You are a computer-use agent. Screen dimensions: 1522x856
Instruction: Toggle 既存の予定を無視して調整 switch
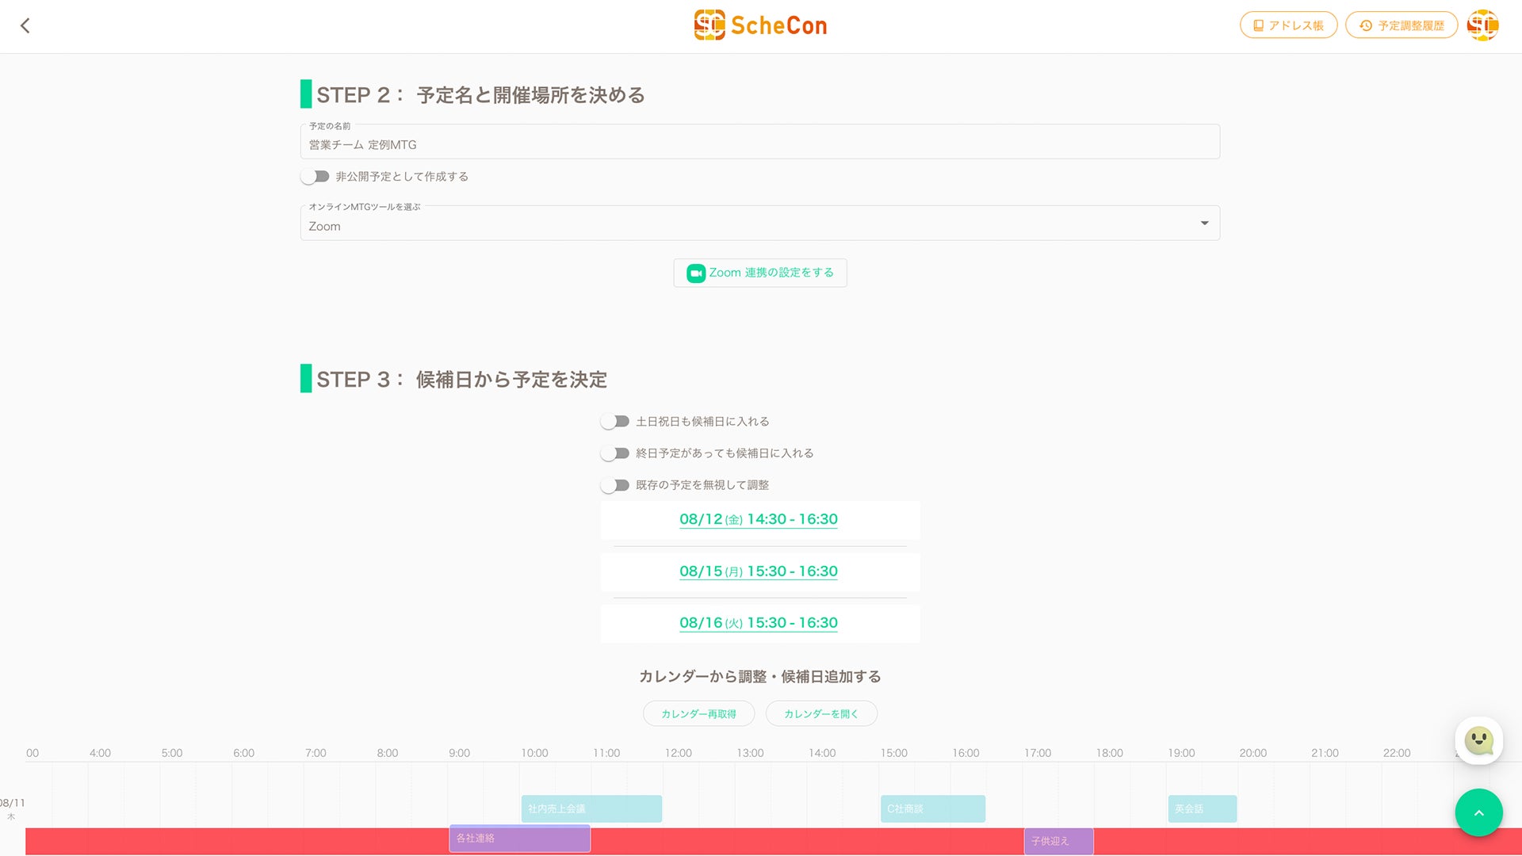614,485
